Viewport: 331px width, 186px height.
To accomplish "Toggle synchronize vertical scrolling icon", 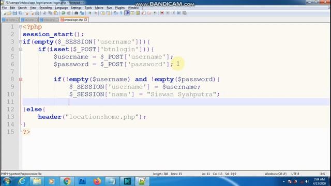I will coord(102,13).
